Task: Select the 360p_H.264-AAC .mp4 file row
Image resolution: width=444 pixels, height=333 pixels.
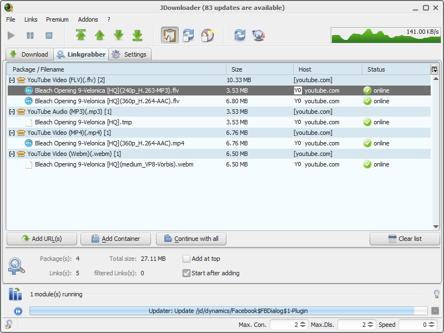Action: 219,143
